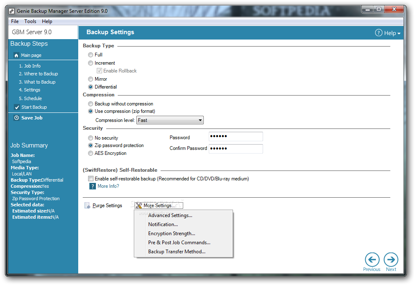Click the Save Job clock icon
415x285 pixels.
[x=16, y=118]
